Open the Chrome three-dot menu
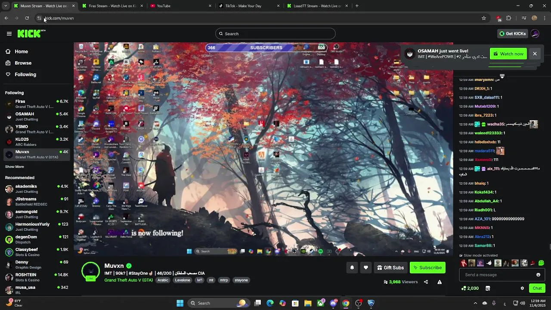The image size is (551, 310). click(x=545, y=18)
